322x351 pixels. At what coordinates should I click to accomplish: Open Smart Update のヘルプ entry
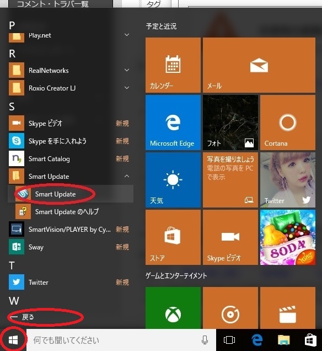71,211
